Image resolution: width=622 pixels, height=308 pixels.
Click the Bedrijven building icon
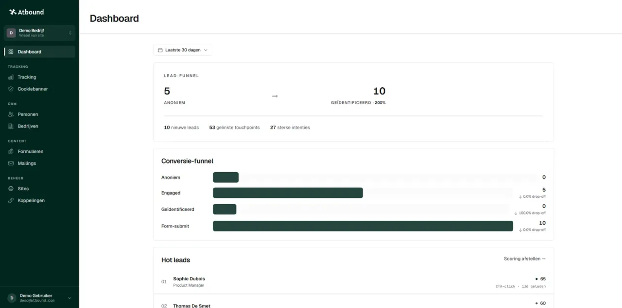pyautogui.click(x=11, y=126)
